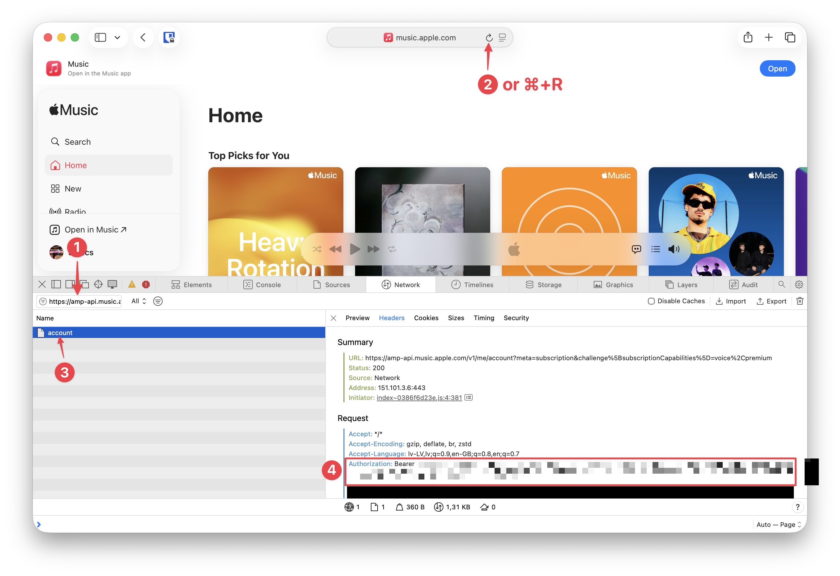Open inspector search magnifier
The width and height of the screenshot is (840, 576).
pos(782,284)
